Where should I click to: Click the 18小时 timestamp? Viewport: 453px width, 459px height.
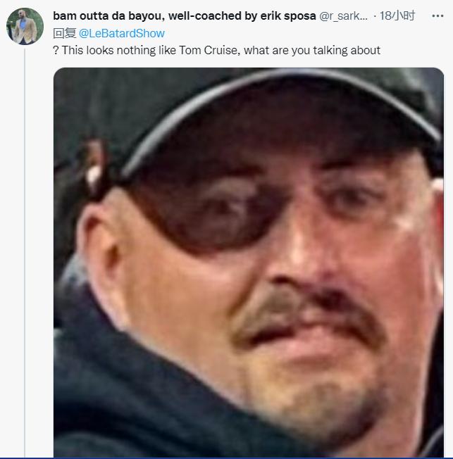[x=397, y=15]
